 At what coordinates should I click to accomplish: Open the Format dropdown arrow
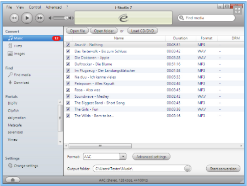tap(123, 157)
